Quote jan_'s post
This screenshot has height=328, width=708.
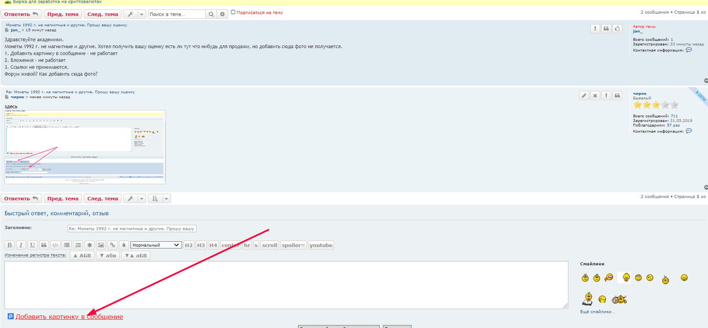pyautogui.click(x=606, y=29)
